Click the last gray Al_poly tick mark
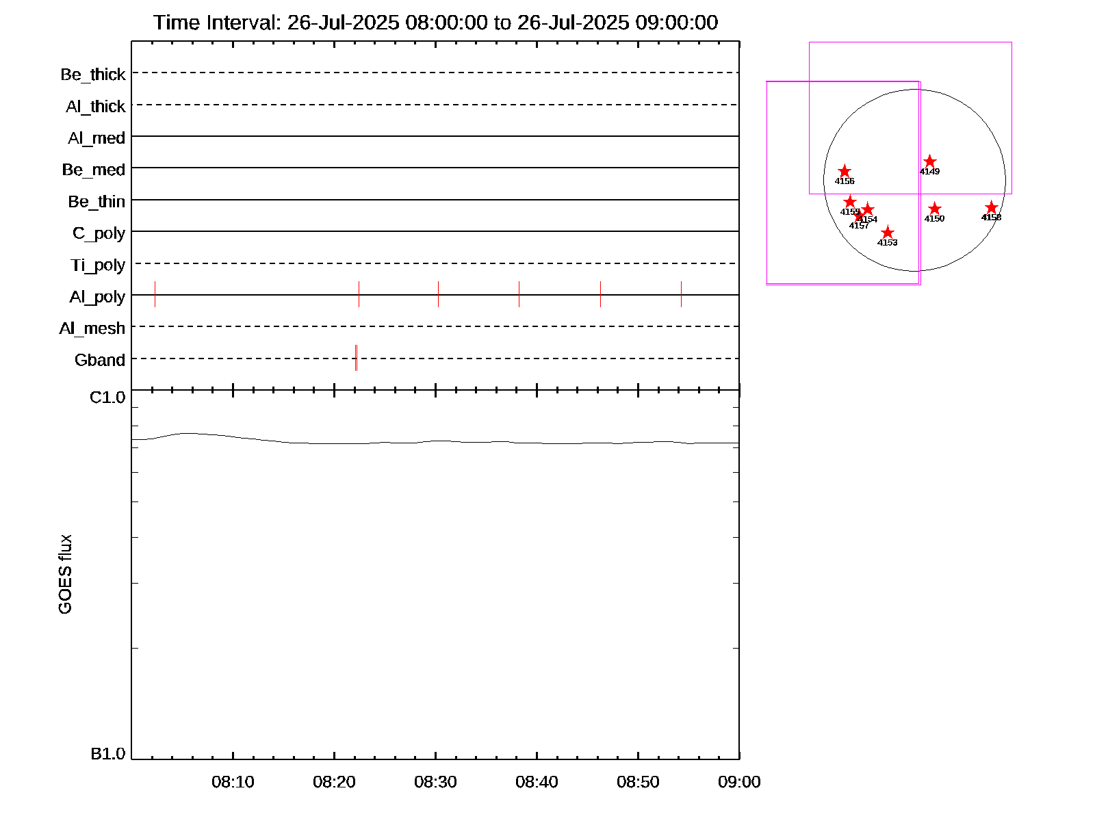Screen dimensions: 1095x821 coord(681,294)
